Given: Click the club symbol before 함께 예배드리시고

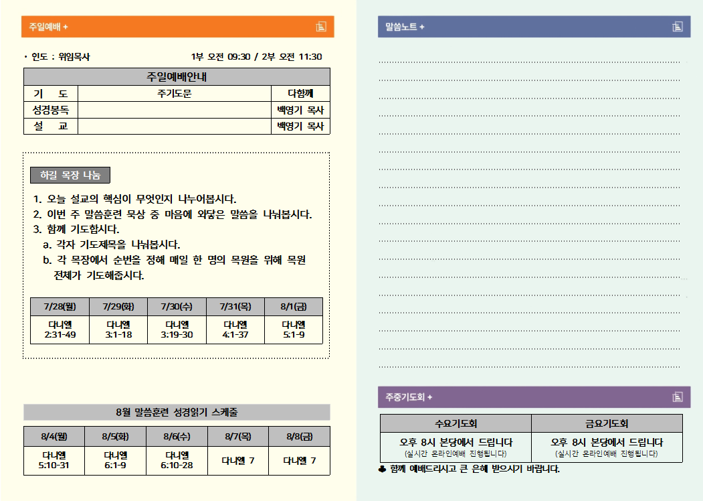Looking at the screenshot, I should (383, 469).
